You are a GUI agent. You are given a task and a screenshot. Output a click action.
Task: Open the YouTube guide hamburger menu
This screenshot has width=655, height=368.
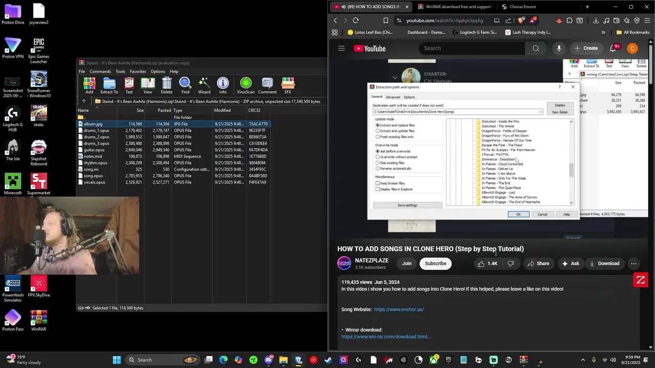point(341,48)
